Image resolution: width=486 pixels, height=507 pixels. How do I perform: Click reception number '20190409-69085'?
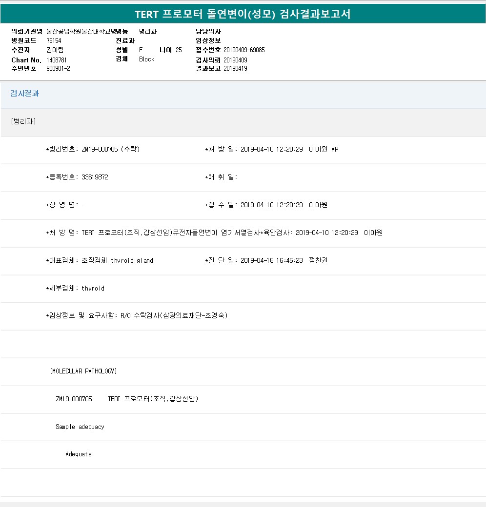pos(244,50)
